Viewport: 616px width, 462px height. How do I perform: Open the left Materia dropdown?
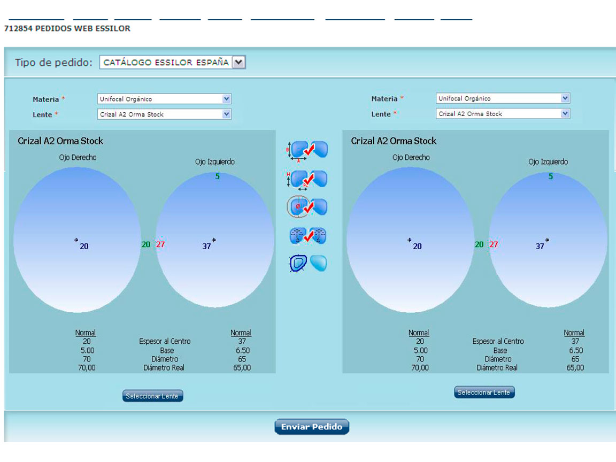pos(164,99)
